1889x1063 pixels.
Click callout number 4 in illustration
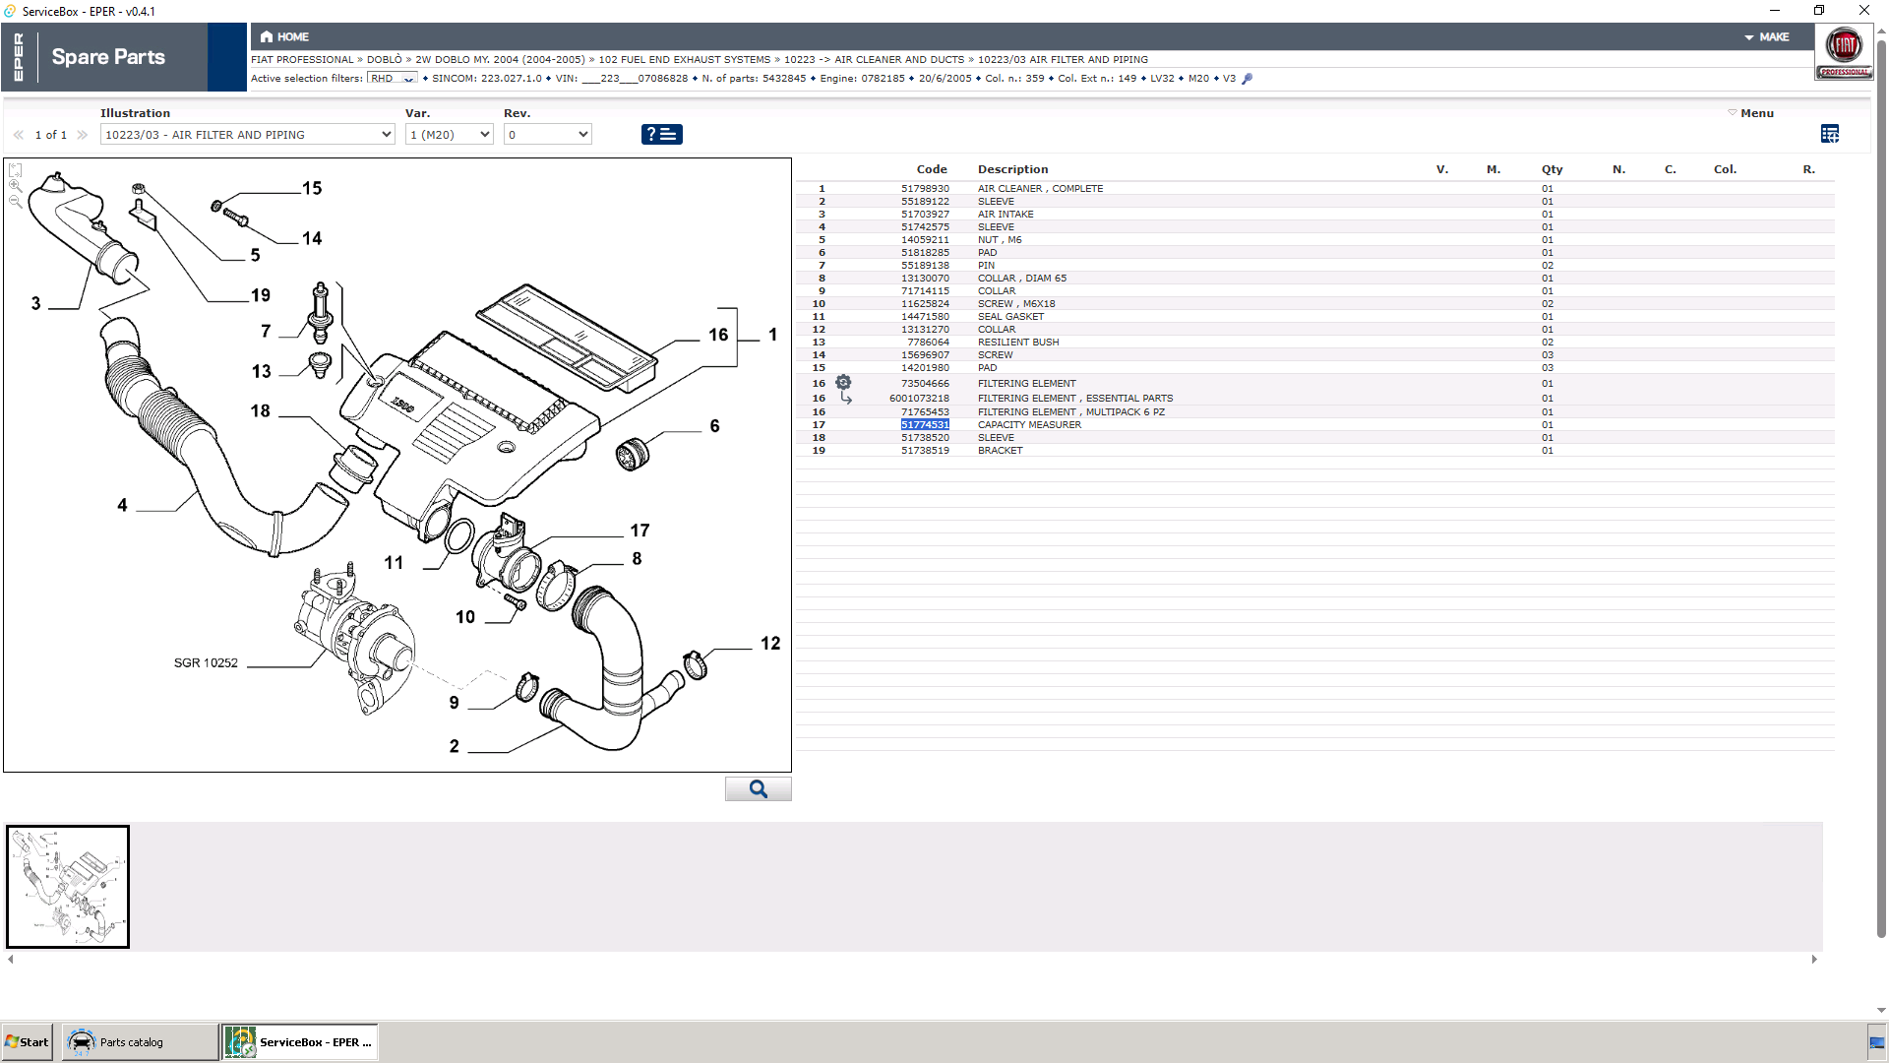click(122, 505)
